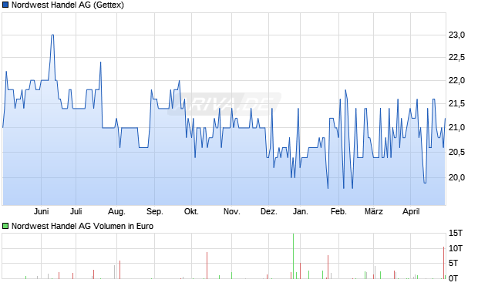Click the 15T volume axis value
This screenshot has width=478, height=286.
456,234
